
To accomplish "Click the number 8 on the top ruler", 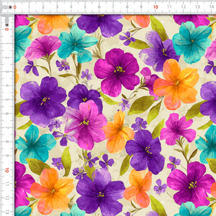I will (127, 7).
